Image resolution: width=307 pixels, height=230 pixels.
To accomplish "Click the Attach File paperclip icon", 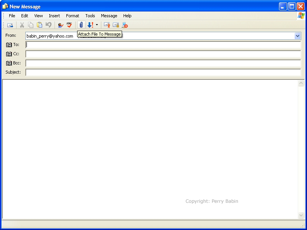I will click(81, 25).
